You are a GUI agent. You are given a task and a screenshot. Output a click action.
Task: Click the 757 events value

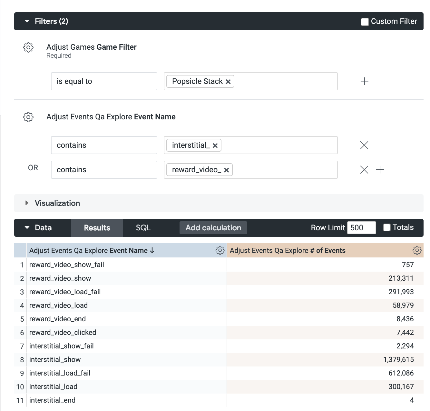(408, 265)
